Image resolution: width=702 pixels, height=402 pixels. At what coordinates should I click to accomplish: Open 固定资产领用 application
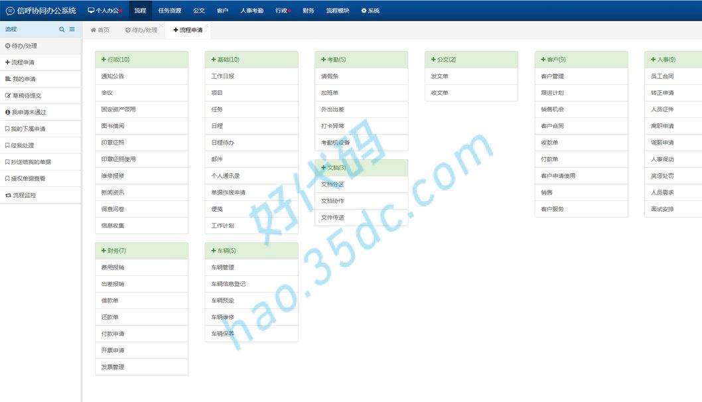point(141,109)
